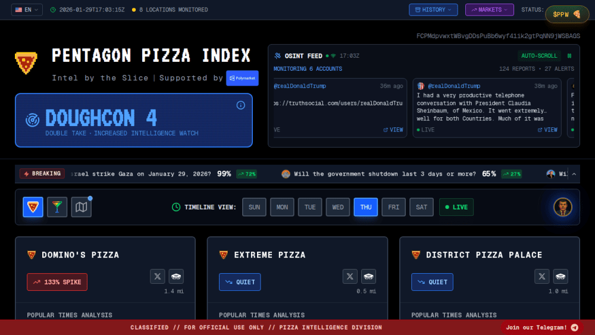
Task: Expand the MARKETS dropdown
Action: 490,10
